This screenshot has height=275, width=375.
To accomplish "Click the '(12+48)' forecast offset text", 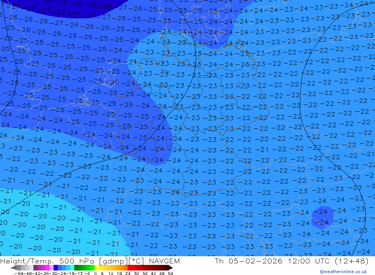I will [352, 261].
